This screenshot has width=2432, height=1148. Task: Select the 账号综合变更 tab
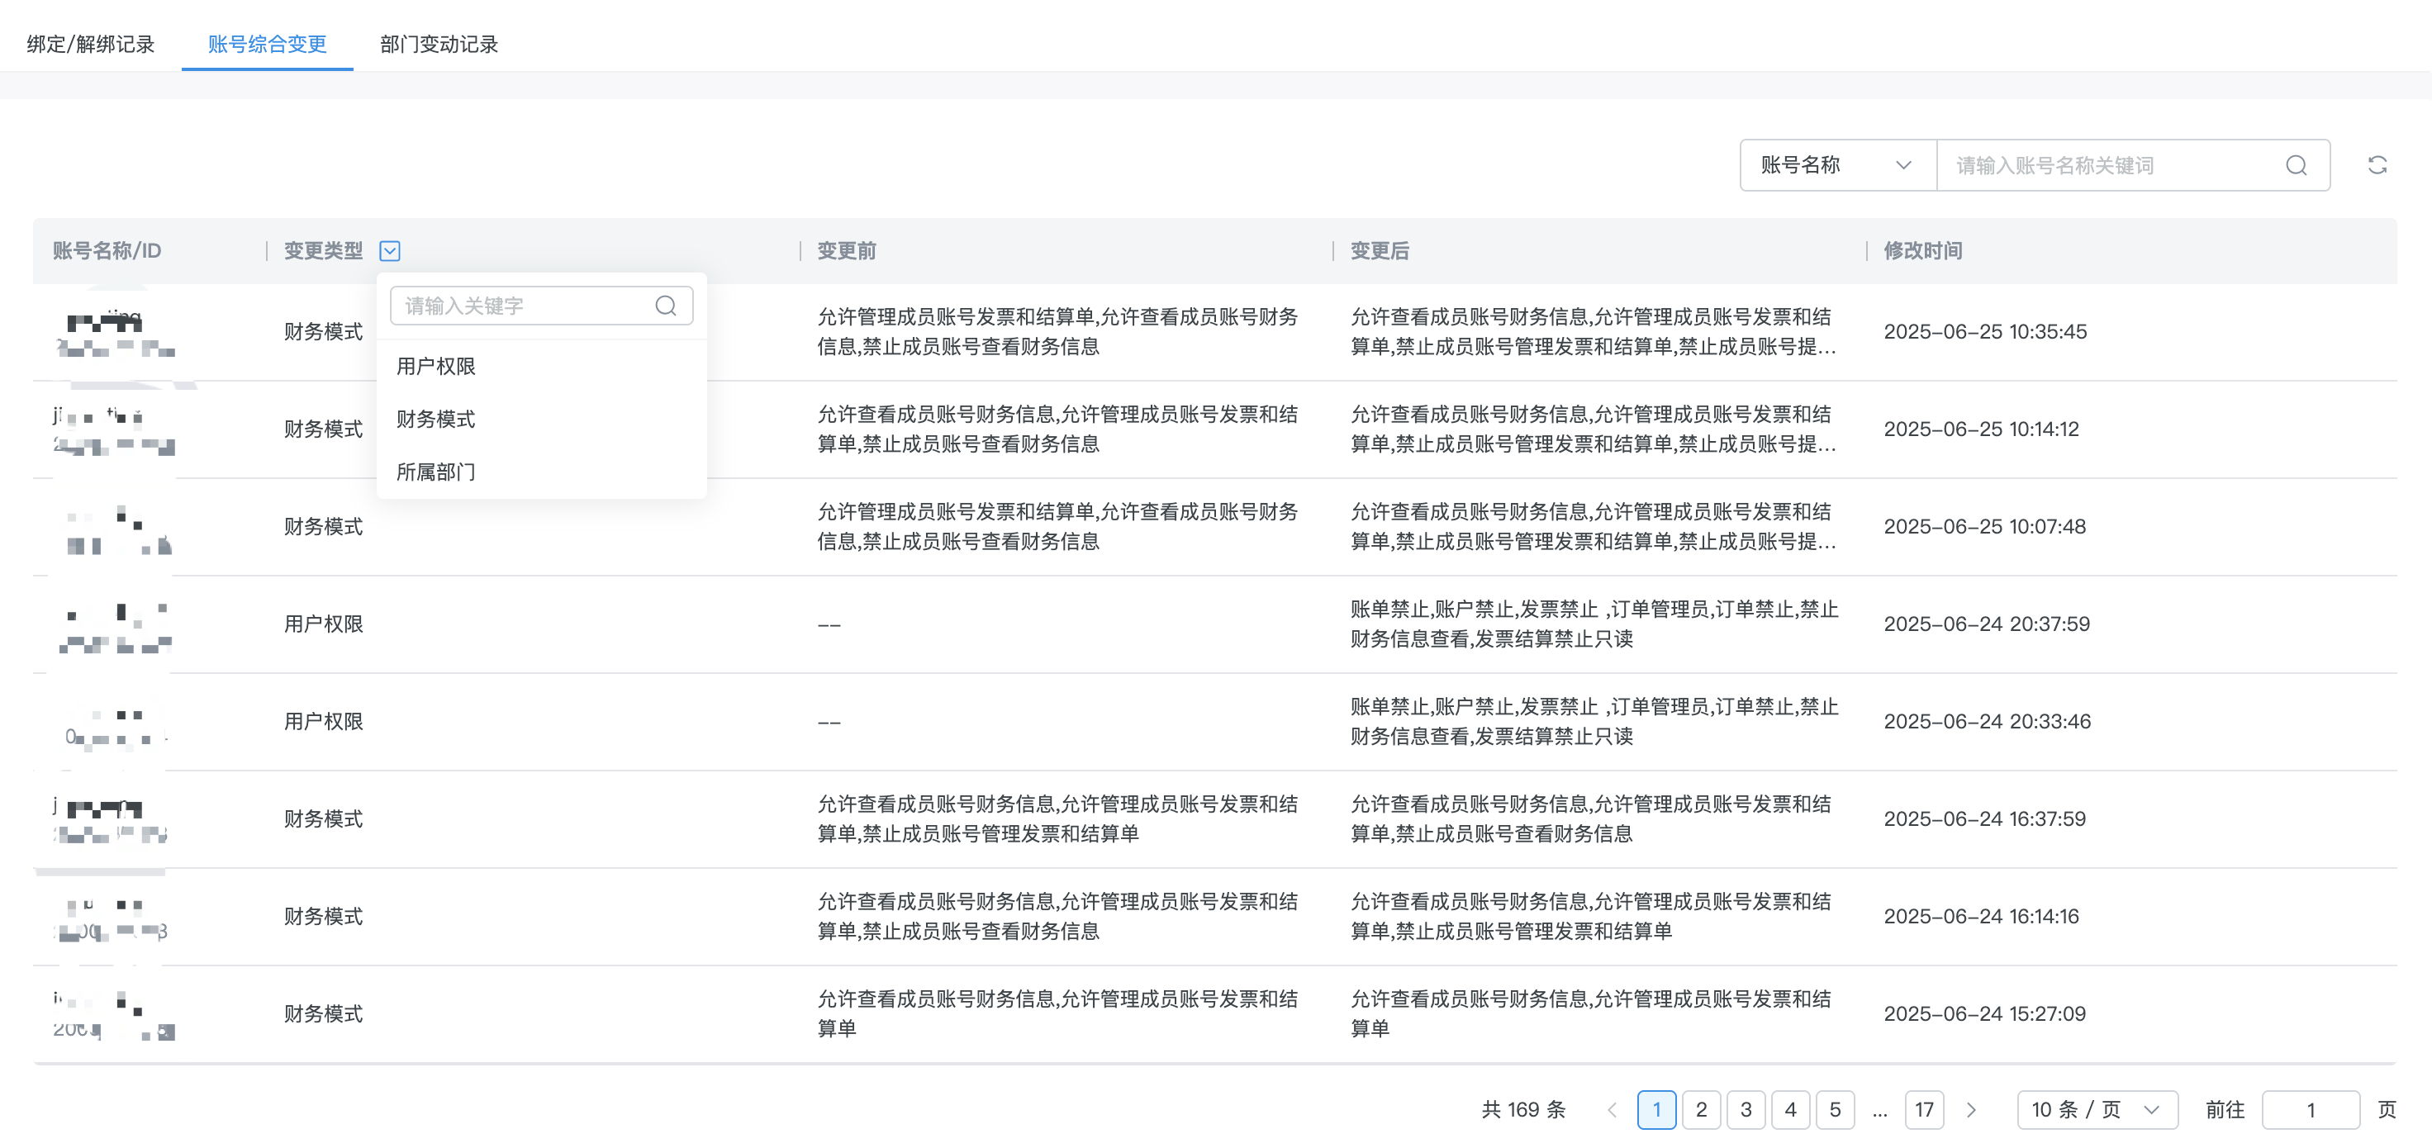(267, 44)
